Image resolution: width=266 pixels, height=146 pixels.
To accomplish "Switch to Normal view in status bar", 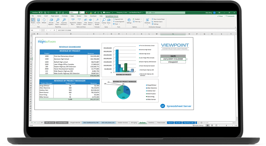I will pos(208,125).
